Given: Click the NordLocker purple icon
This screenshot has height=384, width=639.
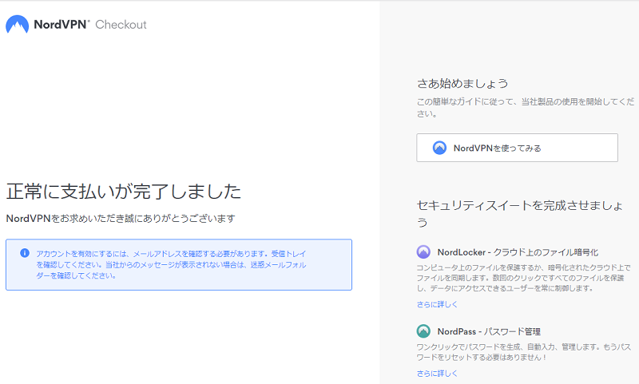Looking at the screenshot, I should pos(423,252).
